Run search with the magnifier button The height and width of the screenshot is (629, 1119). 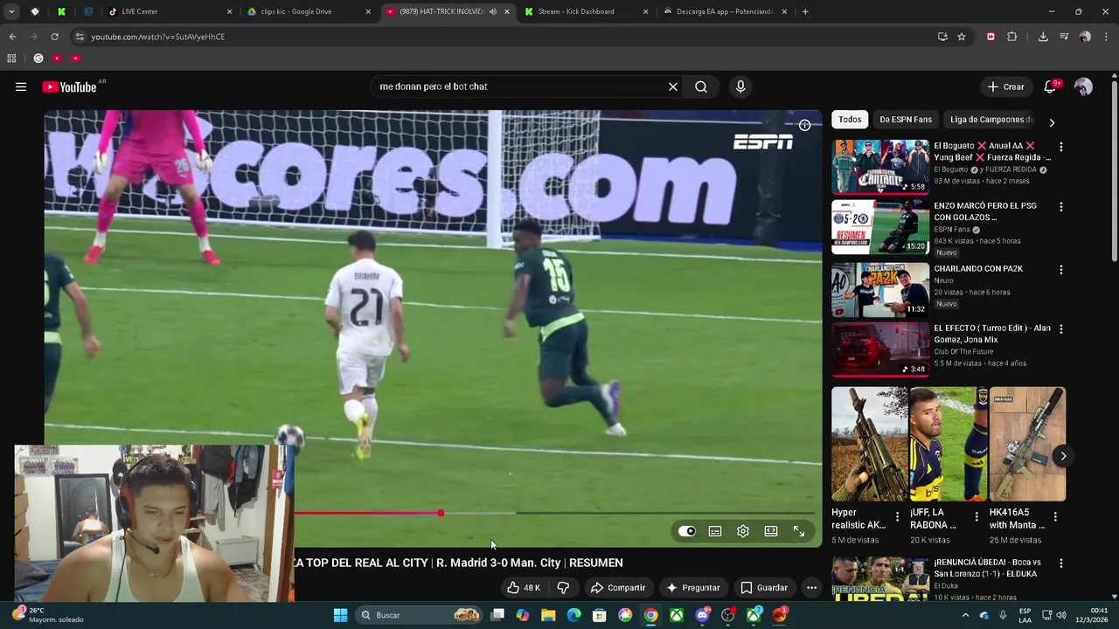(x=701, y=86)
